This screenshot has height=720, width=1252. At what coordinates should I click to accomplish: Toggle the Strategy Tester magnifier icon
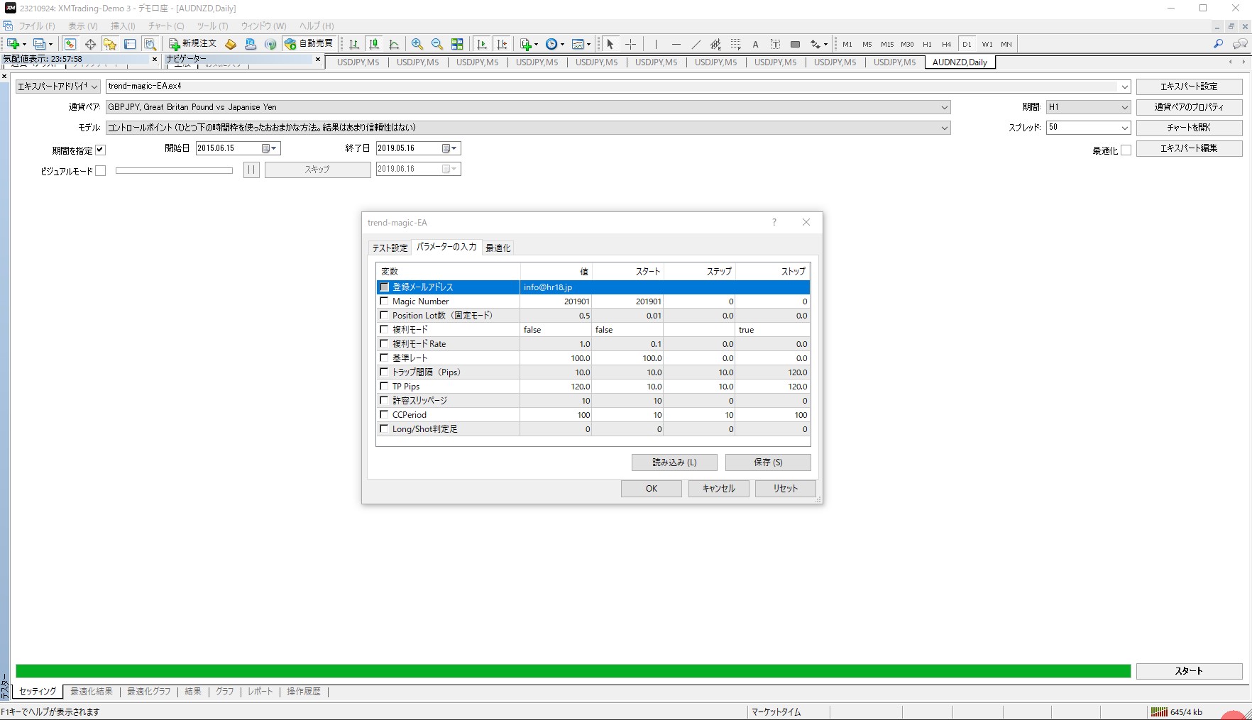point(150,44)
